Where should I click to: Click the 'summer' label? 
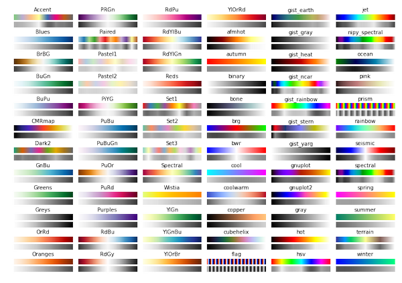pyautogui.click(x=365, y=210)
